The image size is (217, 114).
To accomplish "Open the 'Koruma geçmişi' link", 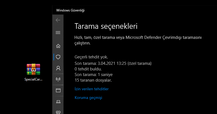I will 88,98.
